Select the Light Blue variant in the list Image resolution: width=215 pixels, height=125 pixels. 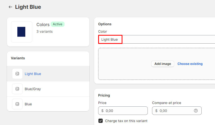33,74
